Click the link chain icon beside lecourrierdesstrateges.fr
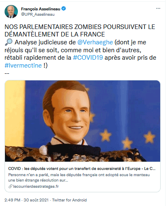Image resolution: width=166 pixels, height=206 pixels. pos(10,187)
